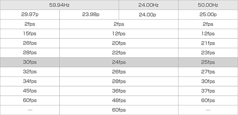The width and height of the screenshot is (238, 115).
Task: Select the highlighted 25fps cell
Action: pos(208,62)
